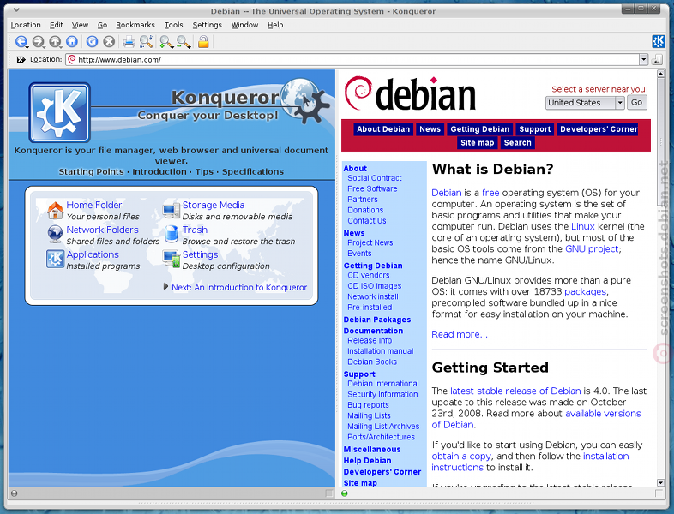The height and width of the screenshot is (514, 674).
Task: Open the View menu
Action: pos(80,25)
